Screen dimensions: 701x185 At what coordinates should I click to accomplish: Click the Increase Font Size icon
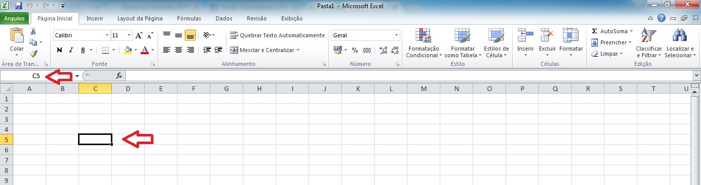[x=139, y=35]
